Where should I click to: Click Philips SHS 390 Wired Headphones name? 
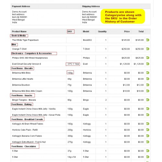[30, 58]
